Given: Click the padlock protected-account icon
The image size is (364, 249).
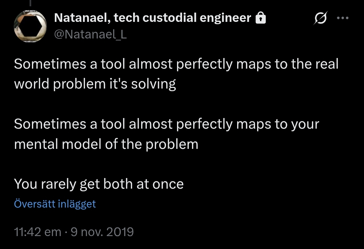Looking at the screenshot, I should pos(261,18).
